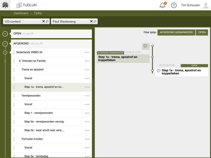Open Tim Schouten user profile avatar
Viewport: 211px width, 158px height.
coord(206,5)
